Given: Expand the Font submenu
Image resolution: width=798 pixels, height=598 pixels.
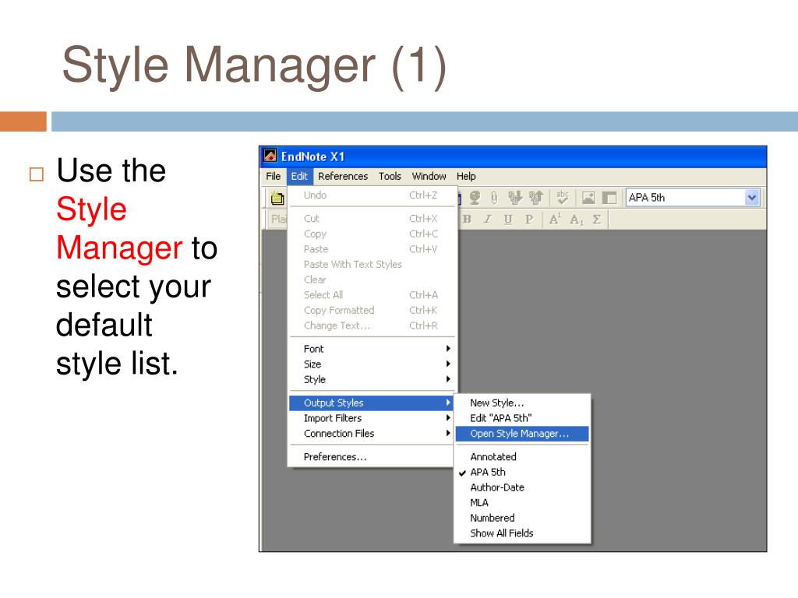Looking at the screenshot, I should click(x=372, y=349).
